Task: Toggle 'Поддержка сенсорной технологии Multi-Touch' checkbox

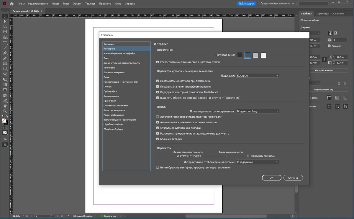Action: [158, 92]
